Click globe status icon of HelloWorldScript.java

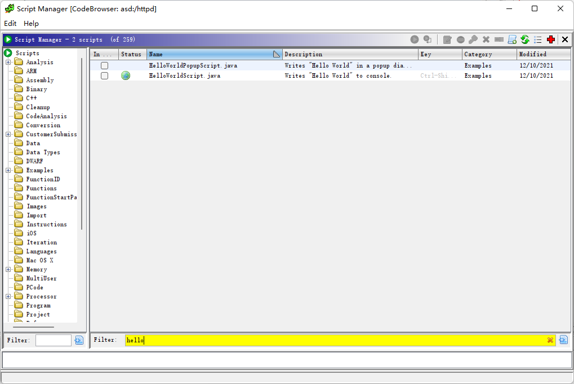[126, 75]
